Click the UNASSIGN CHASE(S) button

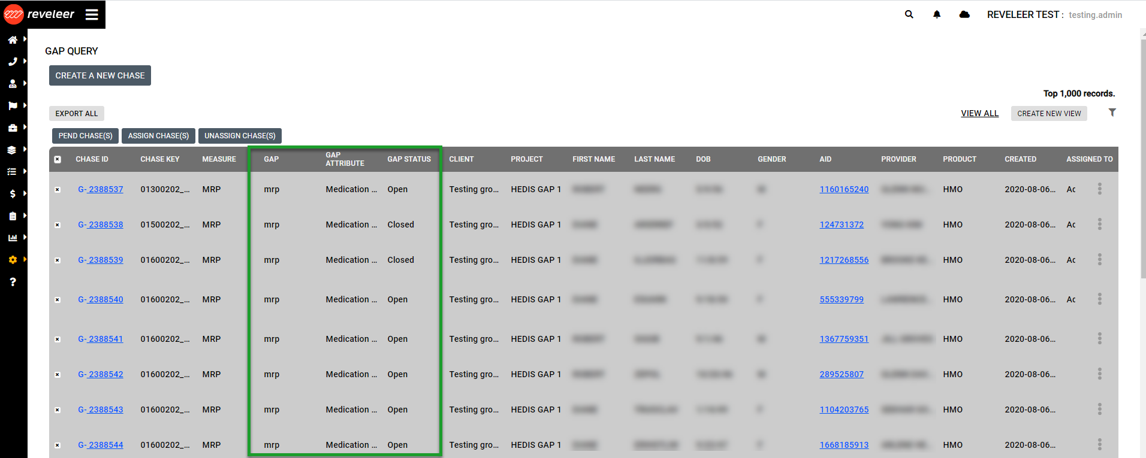(240, 136)
